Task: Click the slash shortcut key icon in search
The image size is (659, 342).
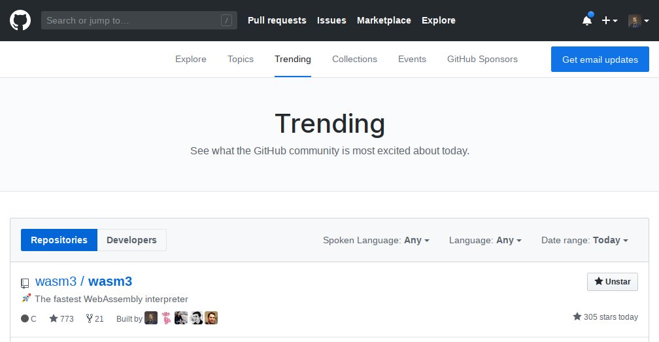Action: 226,20
